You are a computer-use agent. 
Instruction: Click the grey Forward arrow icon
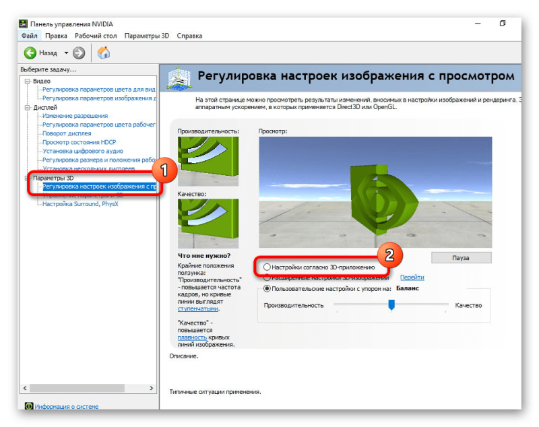coord(79,53)
